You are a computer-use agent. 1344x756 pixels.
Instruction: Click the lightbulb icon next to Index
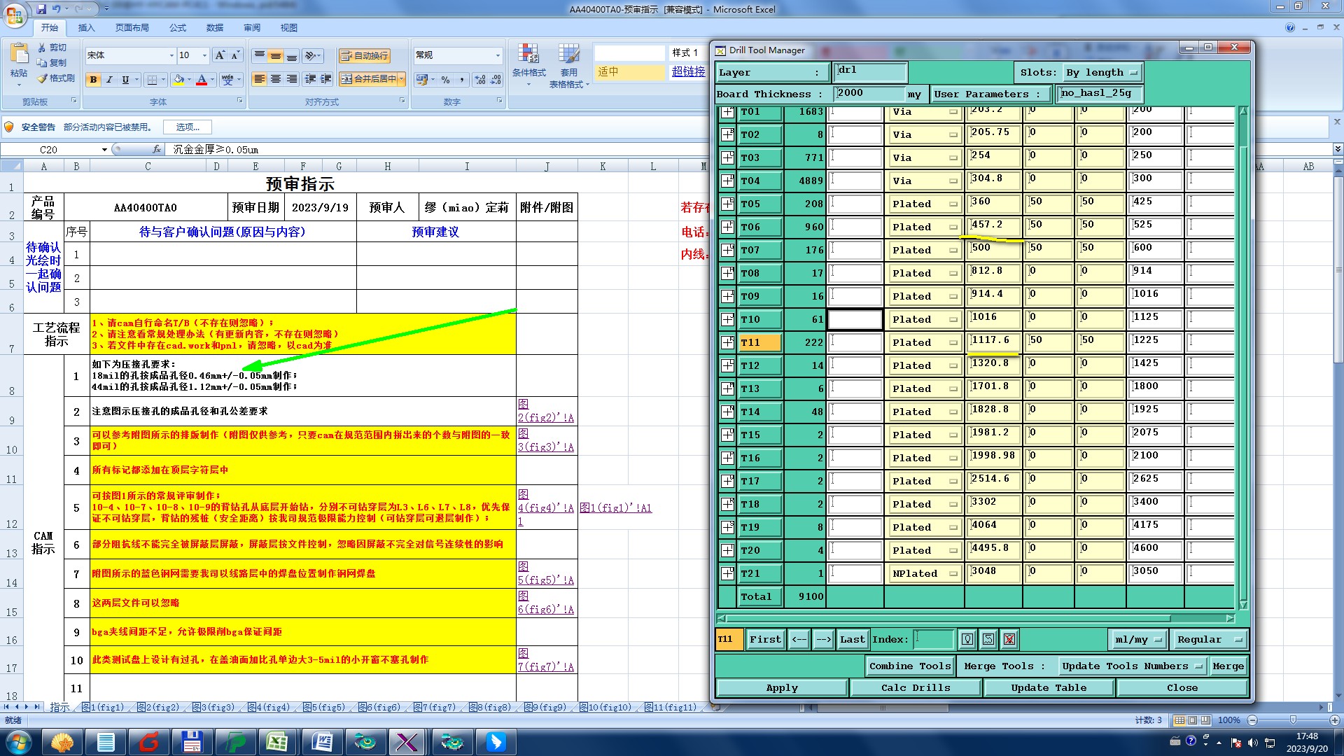[x=967, y=639]
